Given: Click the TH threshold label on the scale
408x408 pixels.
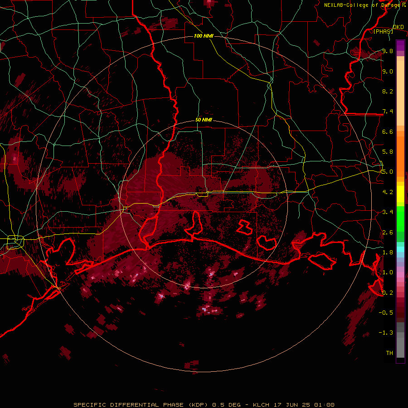Looking at the screenshot, I should click(x=389, y=353).
